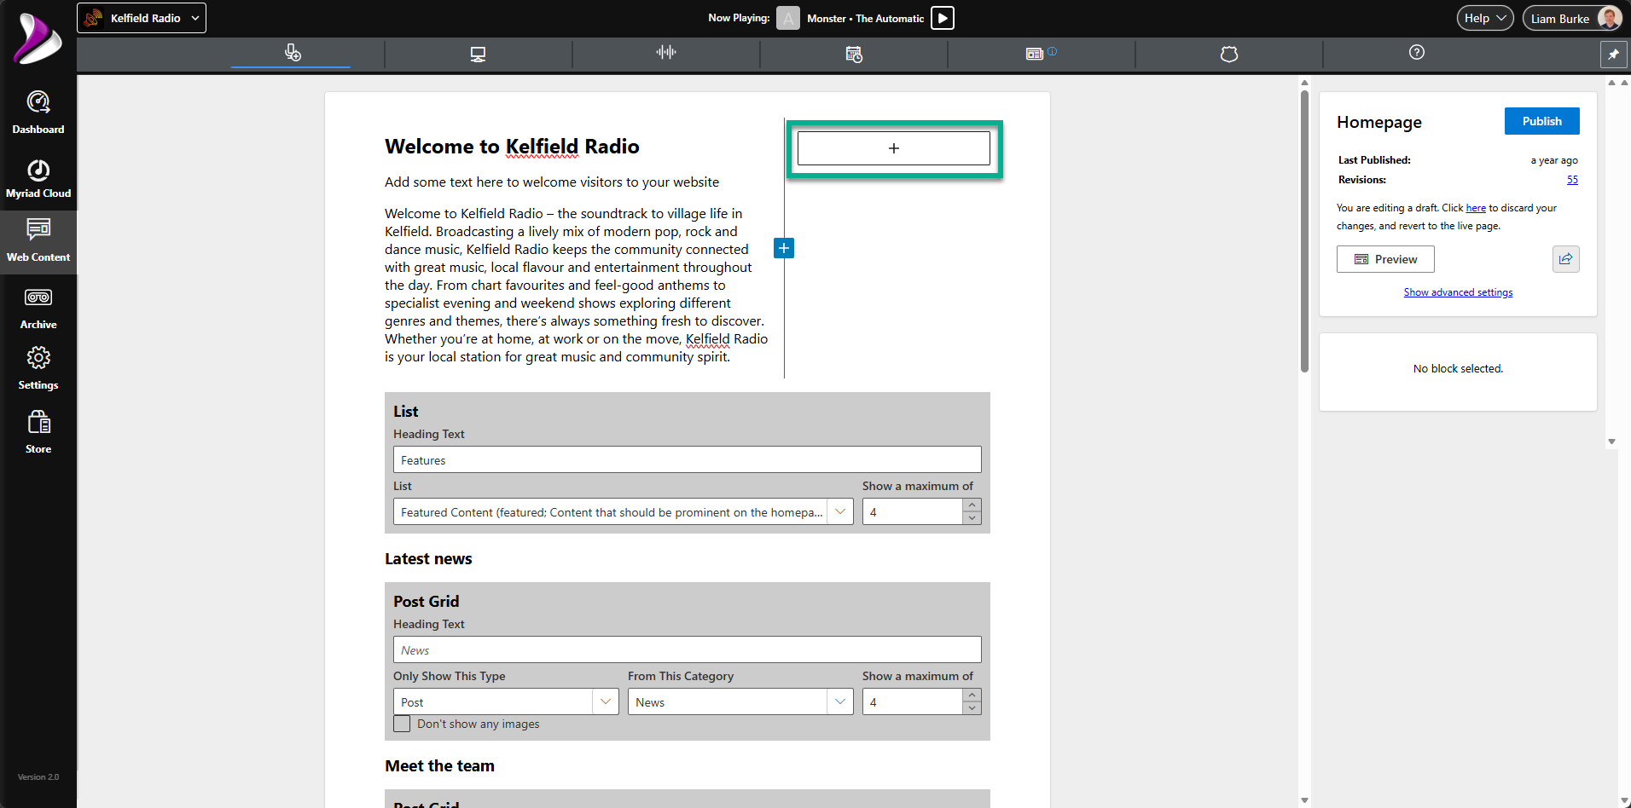The height and width of the screenshot is (808, 1631).
Task: Open the Dashboard sidebar section
Action: (x=38, y=113)
